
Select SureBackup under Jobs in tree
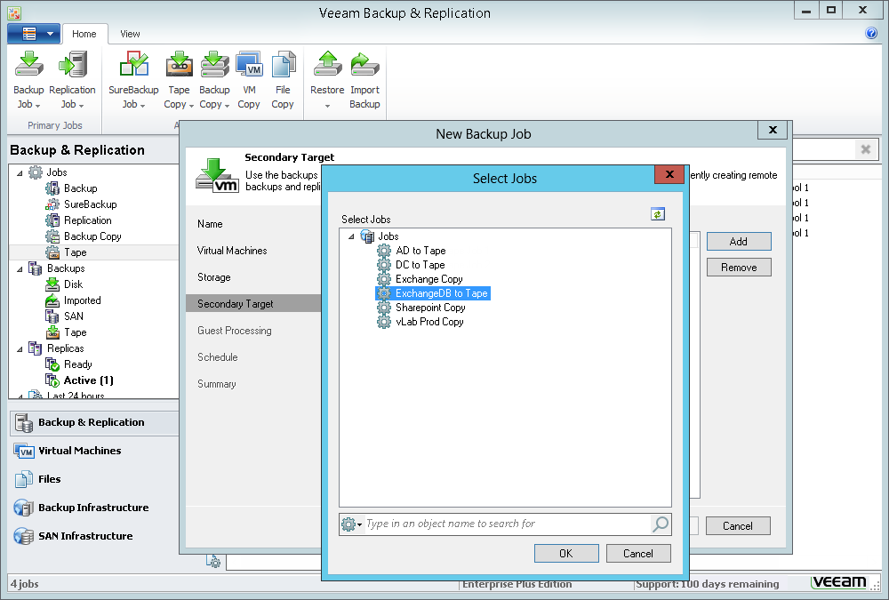click(81, 204)
